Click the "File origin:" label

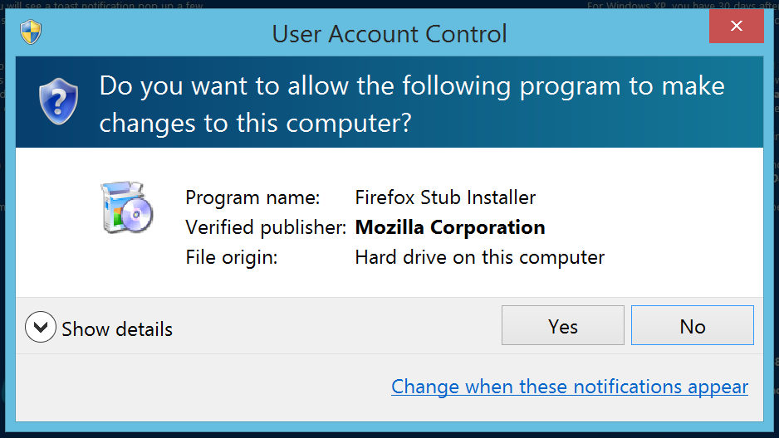point(231,257)
